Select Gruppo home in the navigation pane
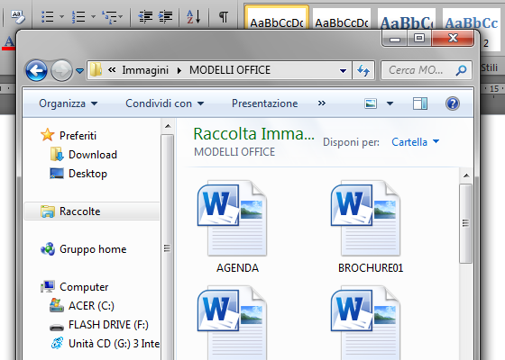The height and width of the screenshot is (360, 505). point(93,249)
